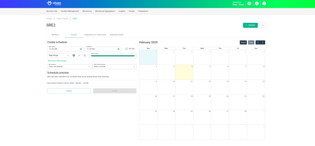Open the End of Recurrence dropdown
The width and height of the screenshot is (315, 146).
click(x=114, y=67)
